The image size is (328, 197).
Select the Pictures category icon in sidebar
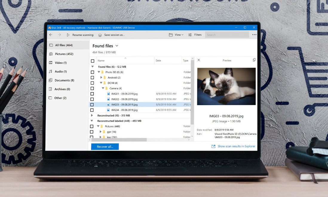[50, 54]
